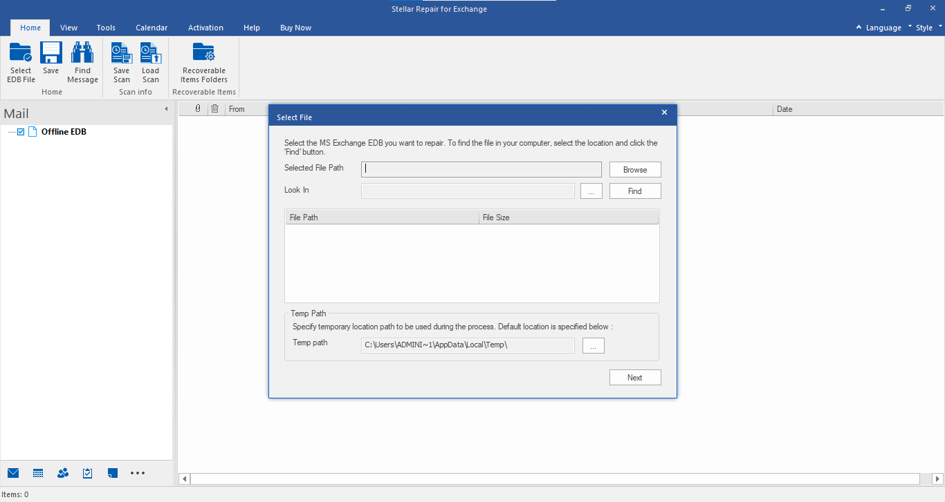This screenshot has width=945, height=502.
Task: Switch to Mail view icon at bottom
Action: (x=13, y=473)
